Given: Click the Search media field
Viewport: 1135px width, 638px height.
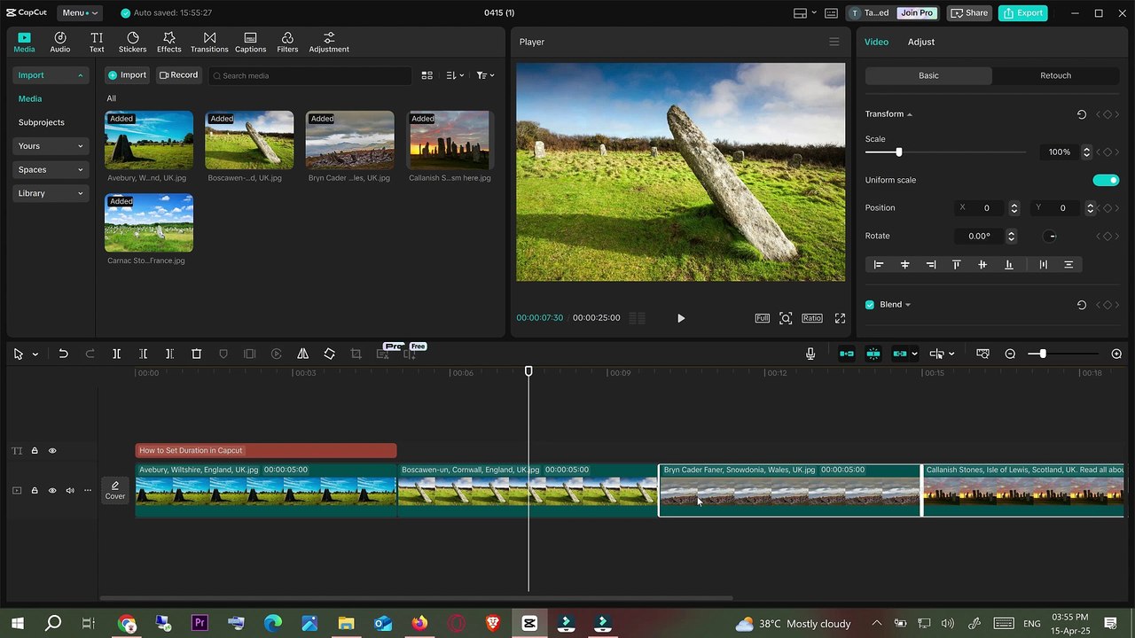Looking at the screenshot, I should [x=310, y=75].
